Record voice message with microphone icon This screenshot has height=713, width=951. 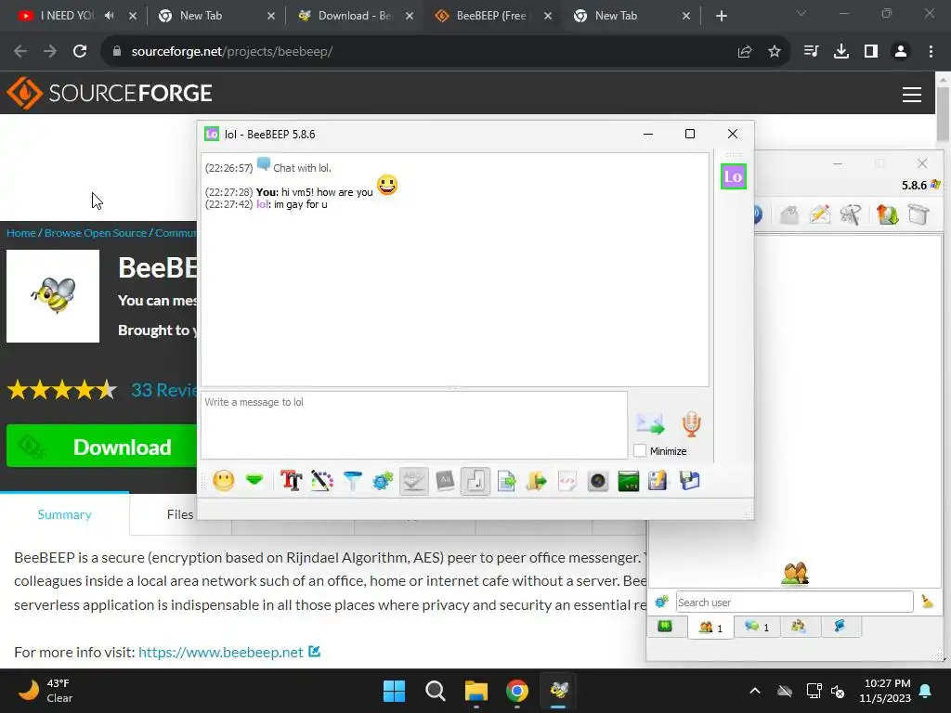tap(691, 423)
